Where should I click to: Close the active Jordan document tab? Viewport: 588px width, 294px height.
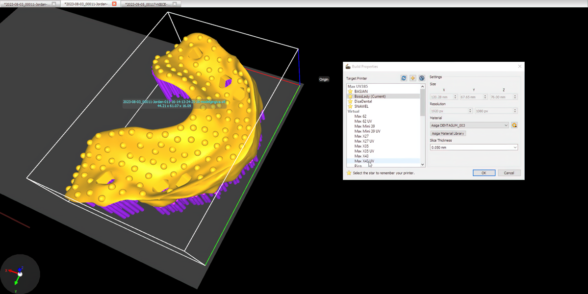(x=114, y=4)
